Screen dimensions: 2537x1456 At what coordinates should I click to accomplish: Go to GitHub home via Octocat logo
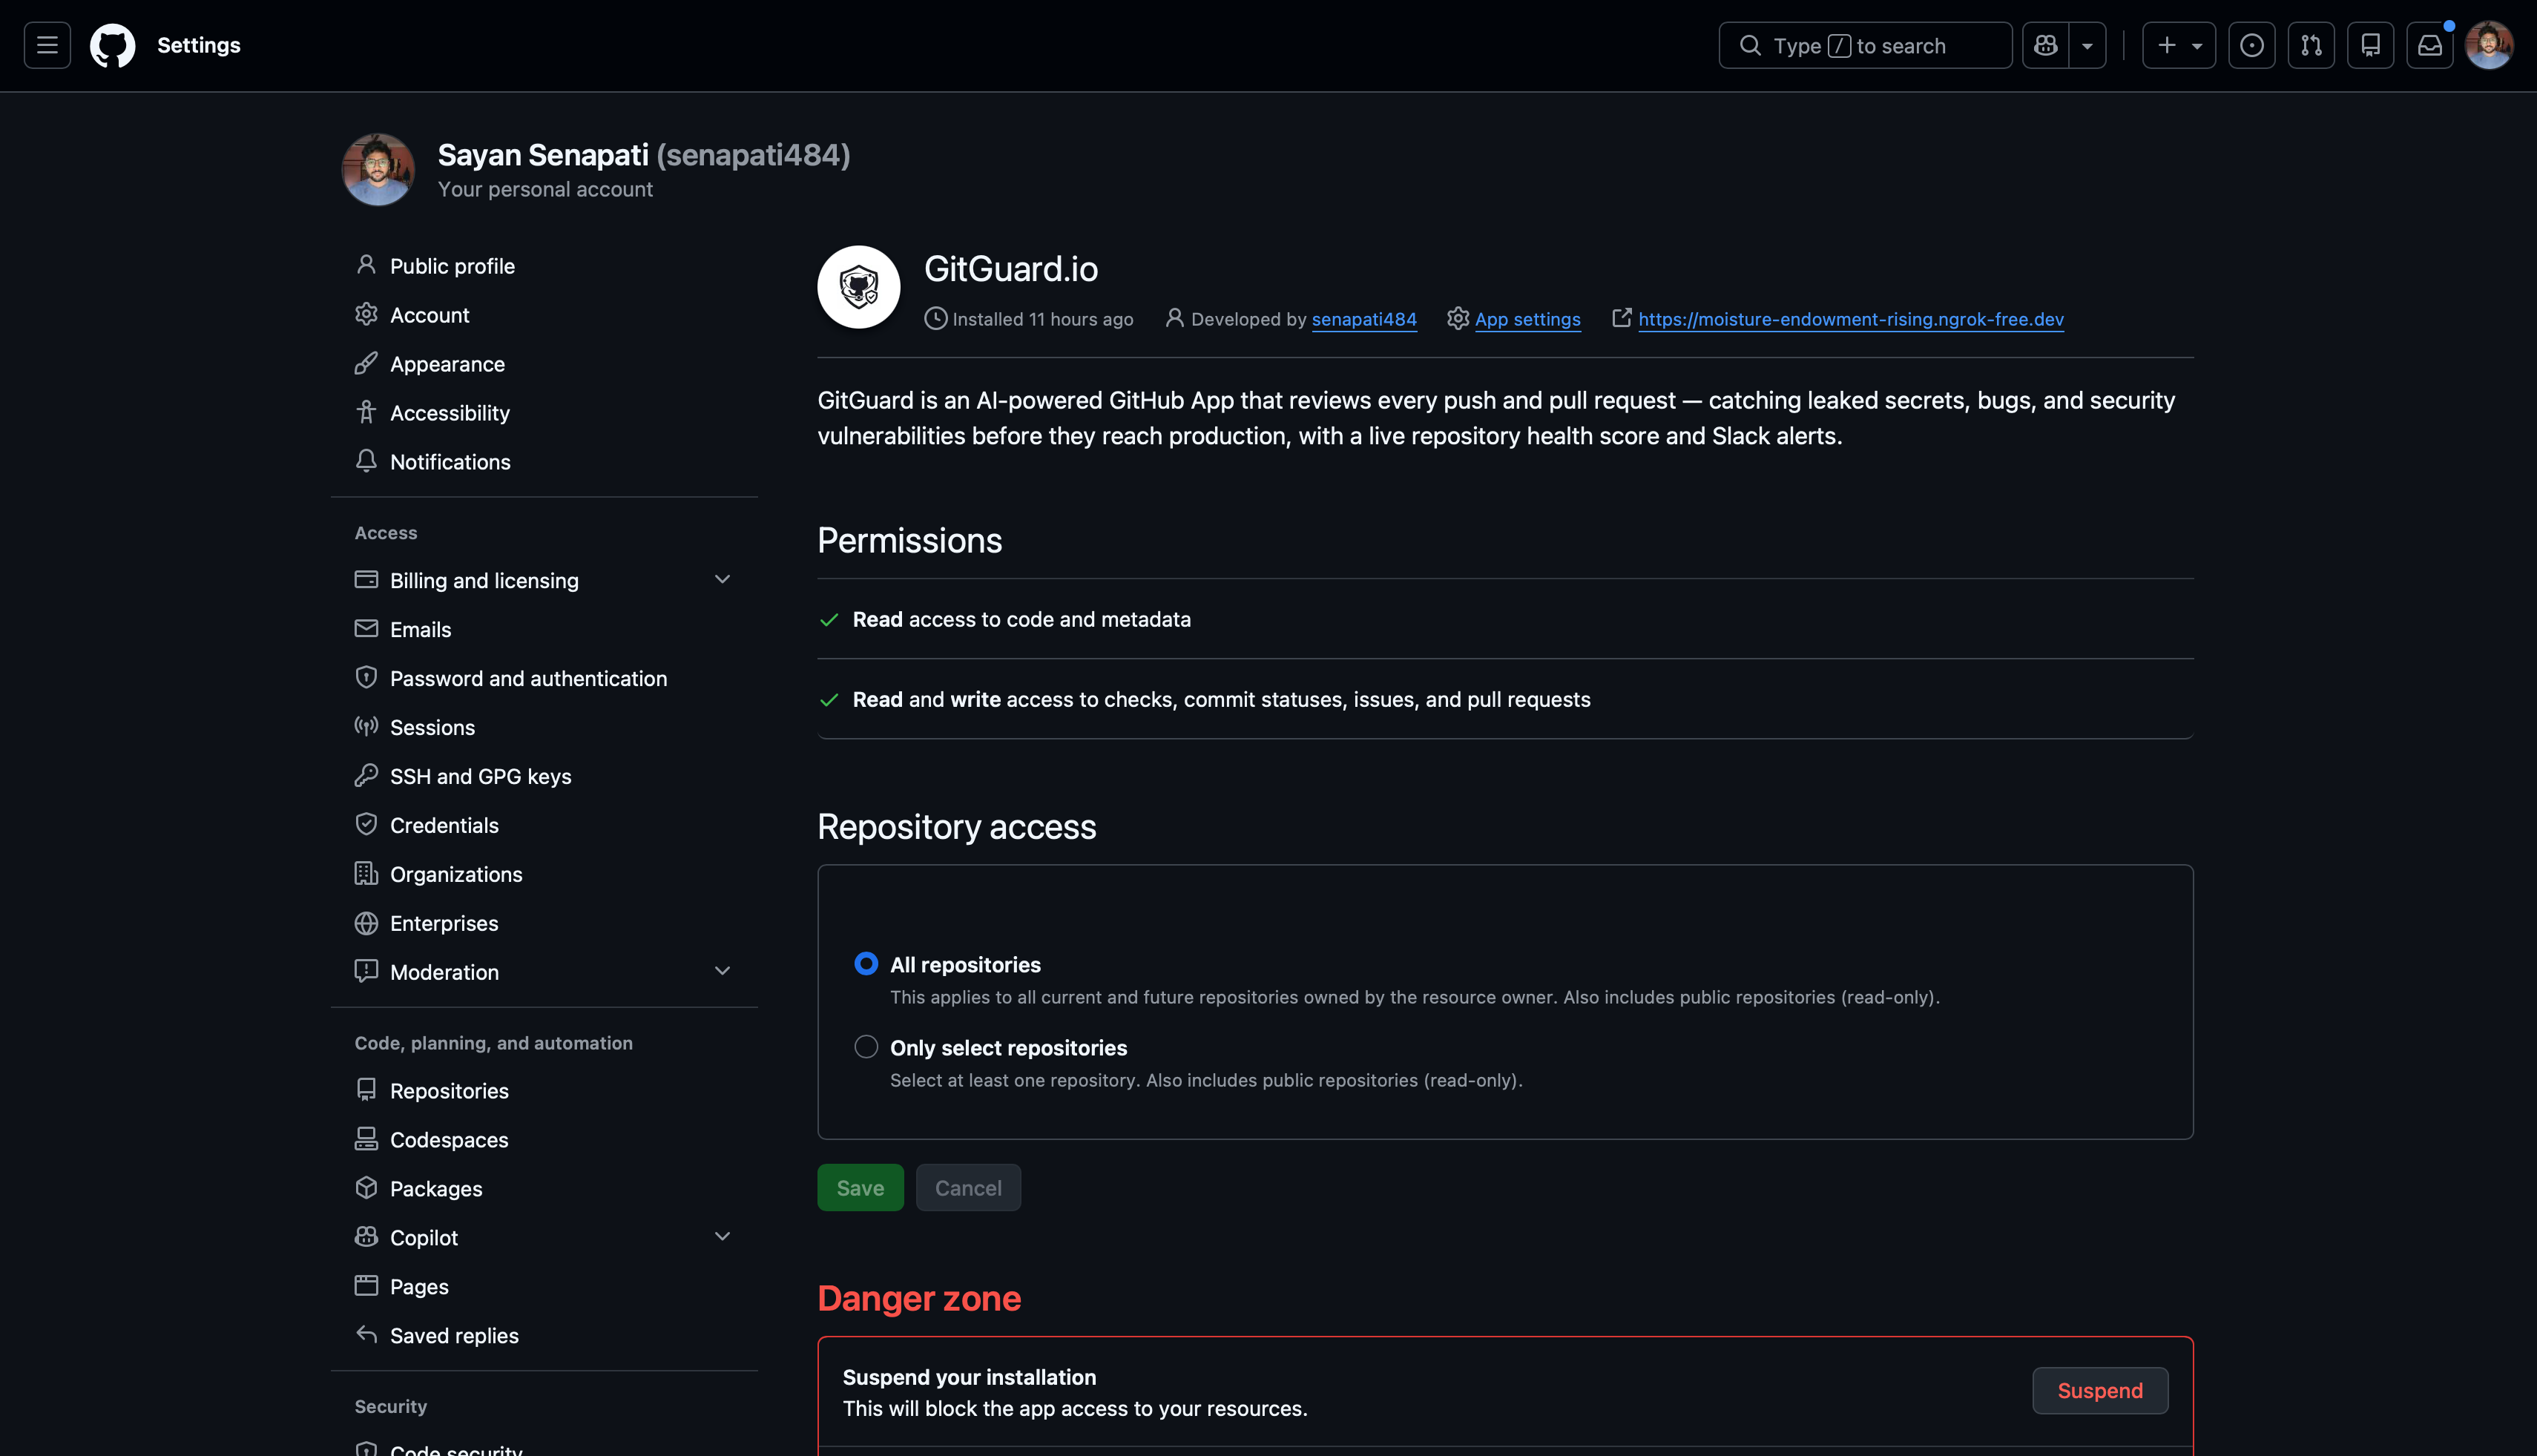(112, 45)
